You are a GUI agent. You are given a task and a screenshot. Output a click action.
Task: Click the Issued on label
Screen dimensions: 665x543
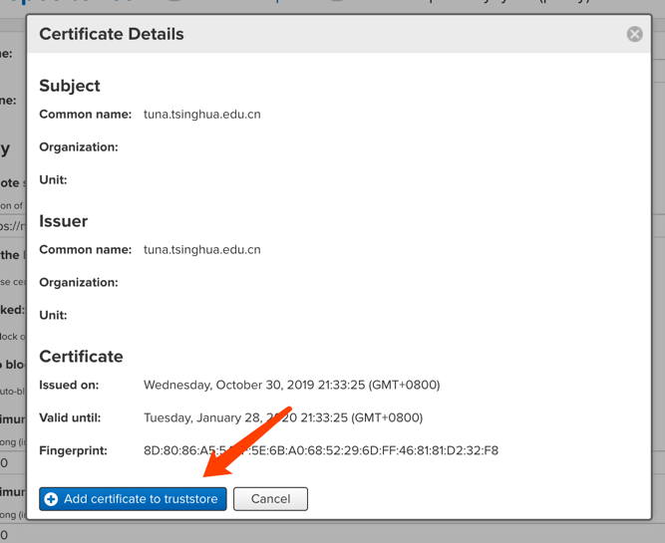(69, 386)
